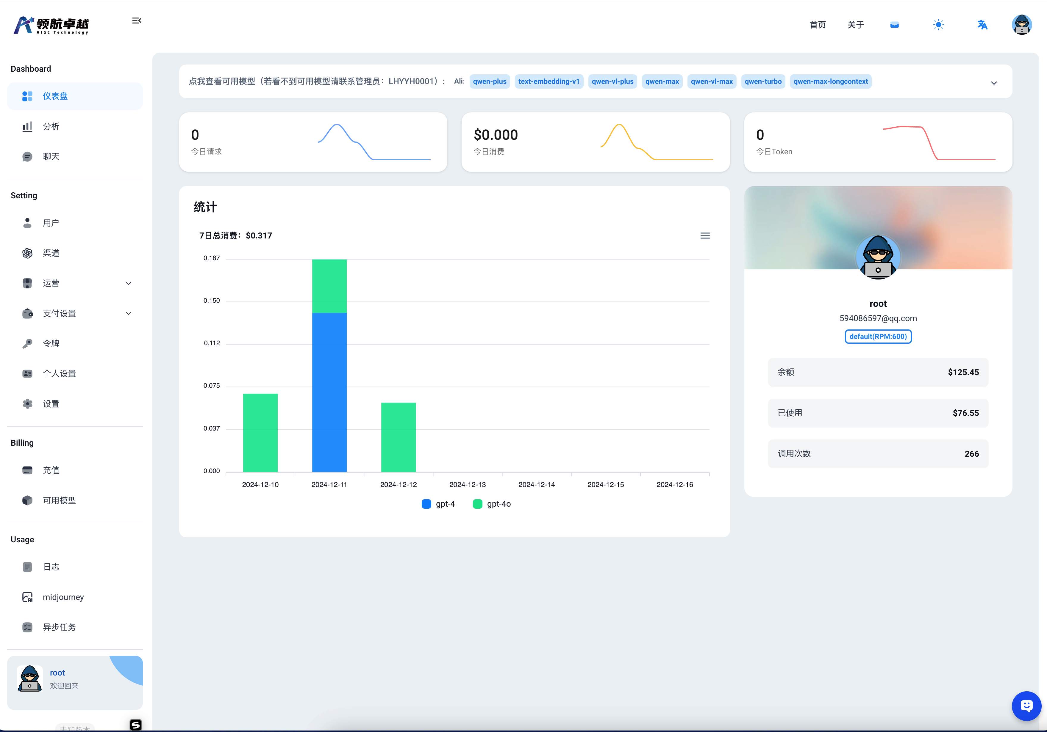Screen dimensions: 1047x732
Task: Go to the 渠道 channels page
Action: click(51, 253)
